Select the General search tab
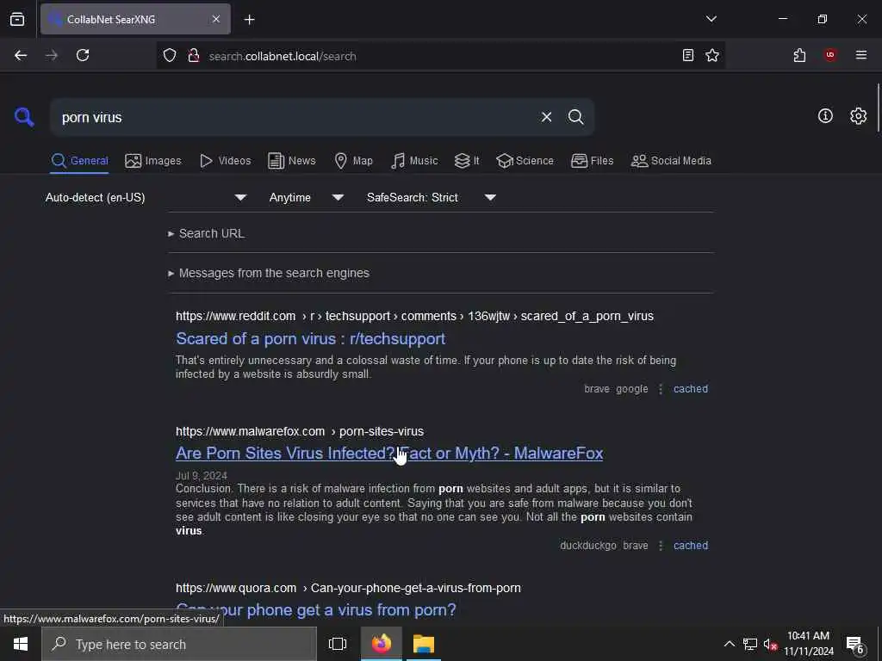This screenshot has height=661, width=882. point(79,161)
